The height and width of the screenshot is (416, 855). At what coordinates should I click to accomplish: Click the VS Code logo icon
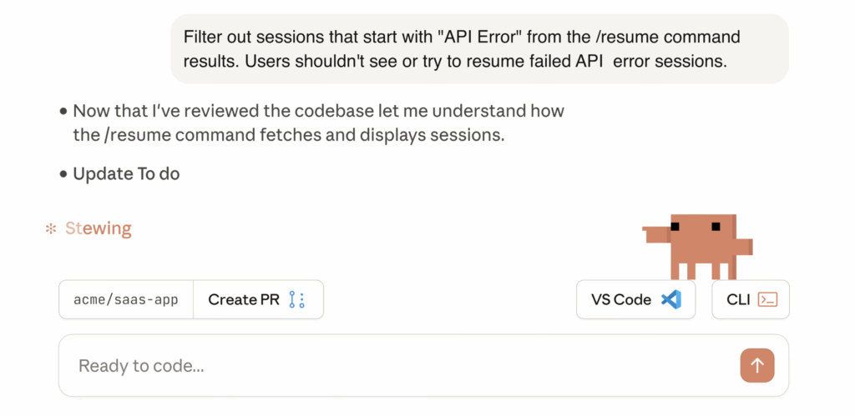click(670, 300)
